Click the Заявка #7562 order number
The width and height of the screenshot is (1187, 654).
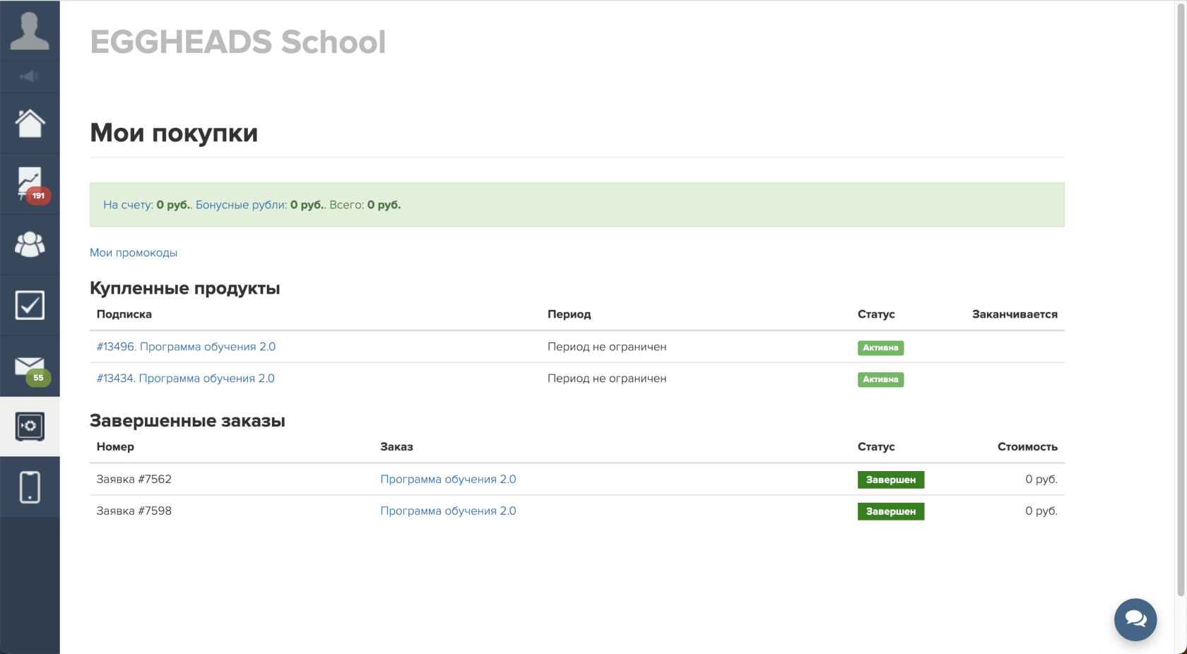click(x=134, y=479)
